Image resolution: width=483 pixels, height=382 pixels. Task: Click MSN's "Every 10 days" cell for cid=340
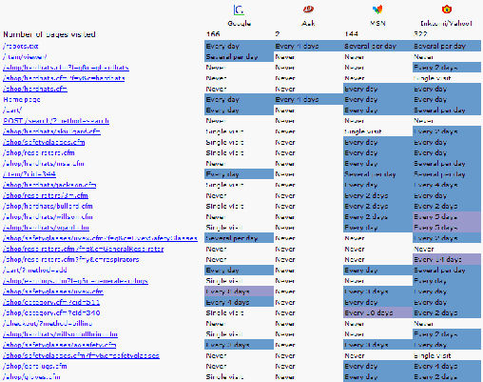377,312
